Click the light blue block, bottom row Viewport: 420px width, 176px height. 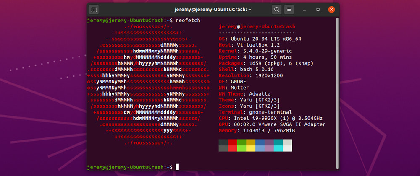[260, 149]
